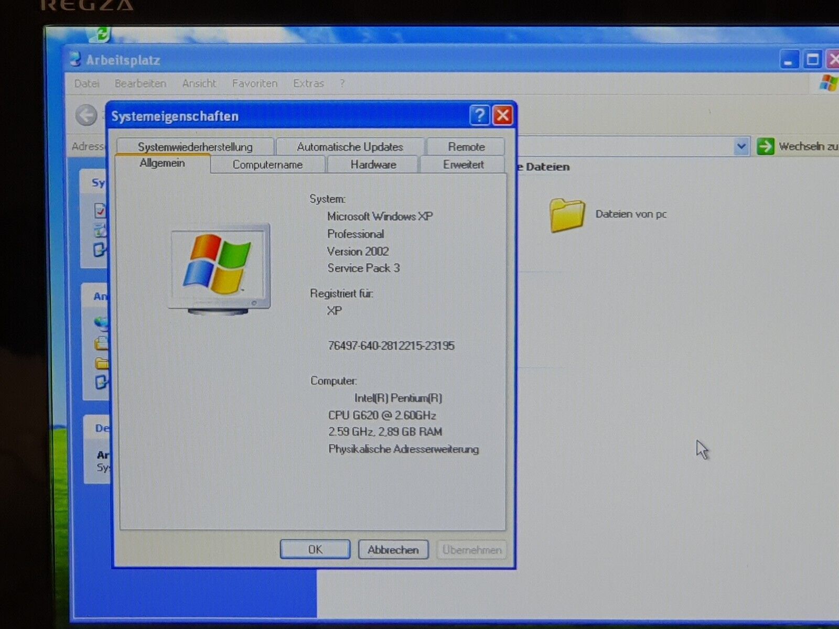
Task: Maximize the Arbeitsplatz window
Action: [812, 60]
